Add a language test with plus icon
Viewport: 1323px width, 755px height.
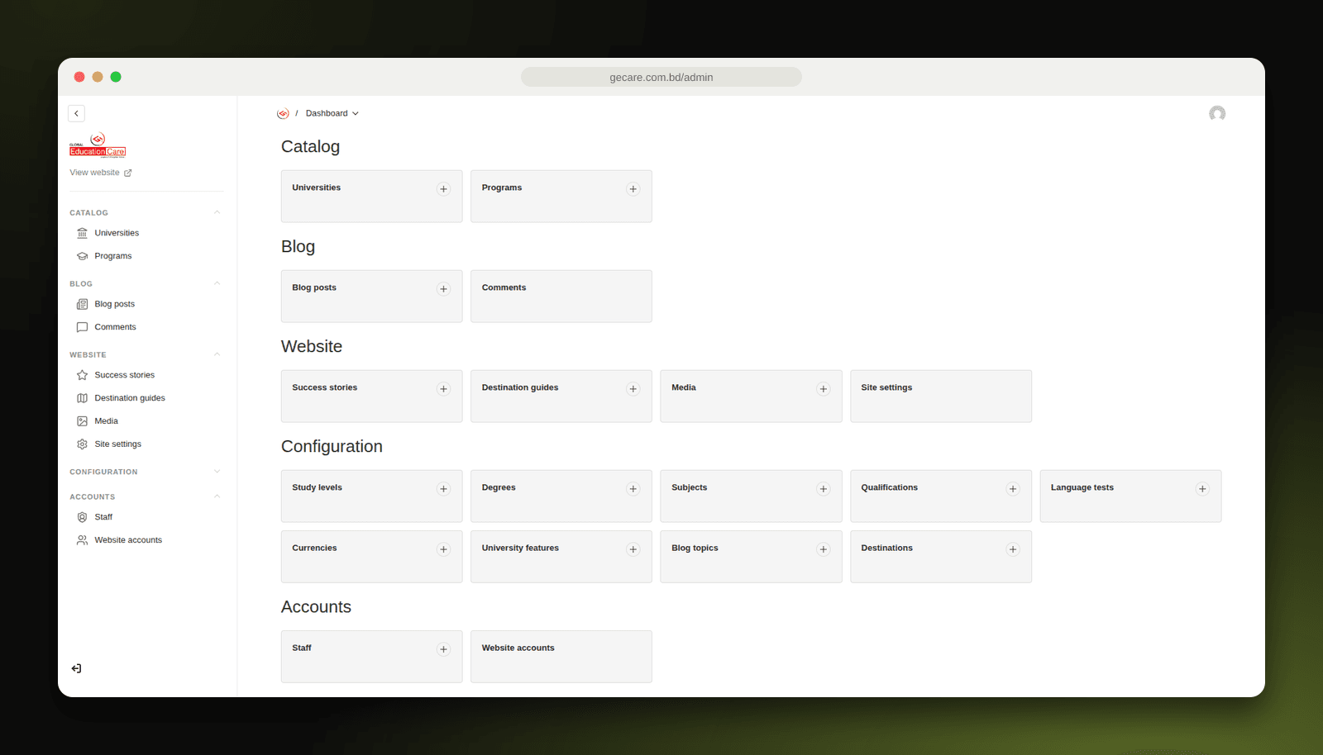[x=1202, y=489]
